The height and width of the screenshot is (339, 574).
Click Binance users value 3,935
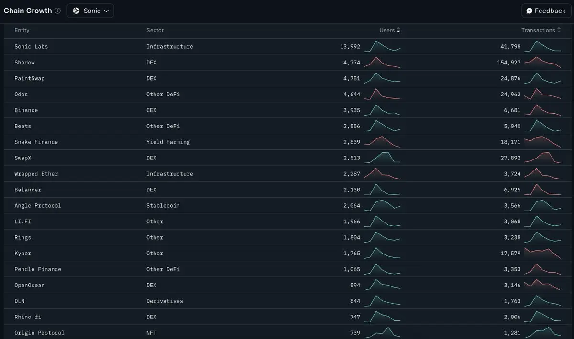(352, 110)
